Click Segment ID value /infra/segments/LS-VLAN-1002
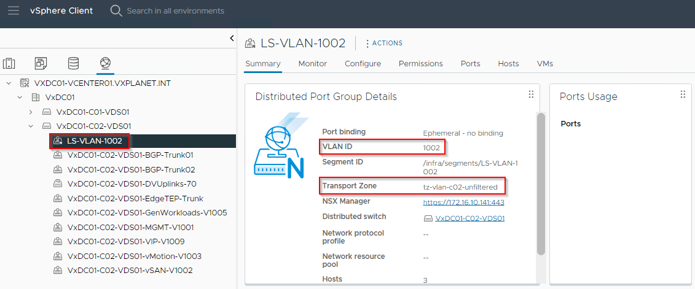This screenshot has height=289, width=695. (x=471, y=168)
